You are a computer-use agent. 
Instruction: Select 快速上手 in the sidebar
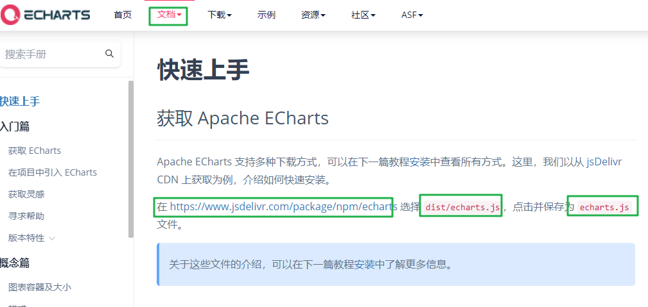20,101
